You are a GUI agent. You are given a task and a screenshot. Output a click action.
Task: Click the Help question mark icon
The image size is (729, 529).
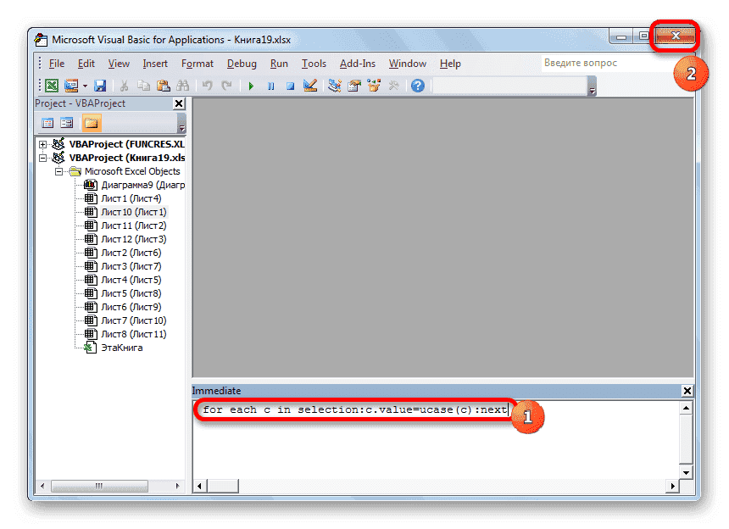417,85
